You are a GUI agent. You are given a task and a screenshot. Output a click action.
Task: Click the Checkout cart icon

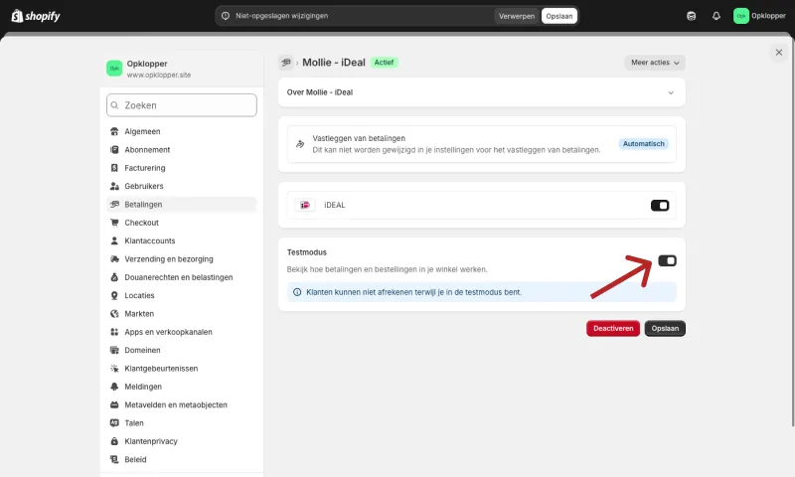pos(114,223)
